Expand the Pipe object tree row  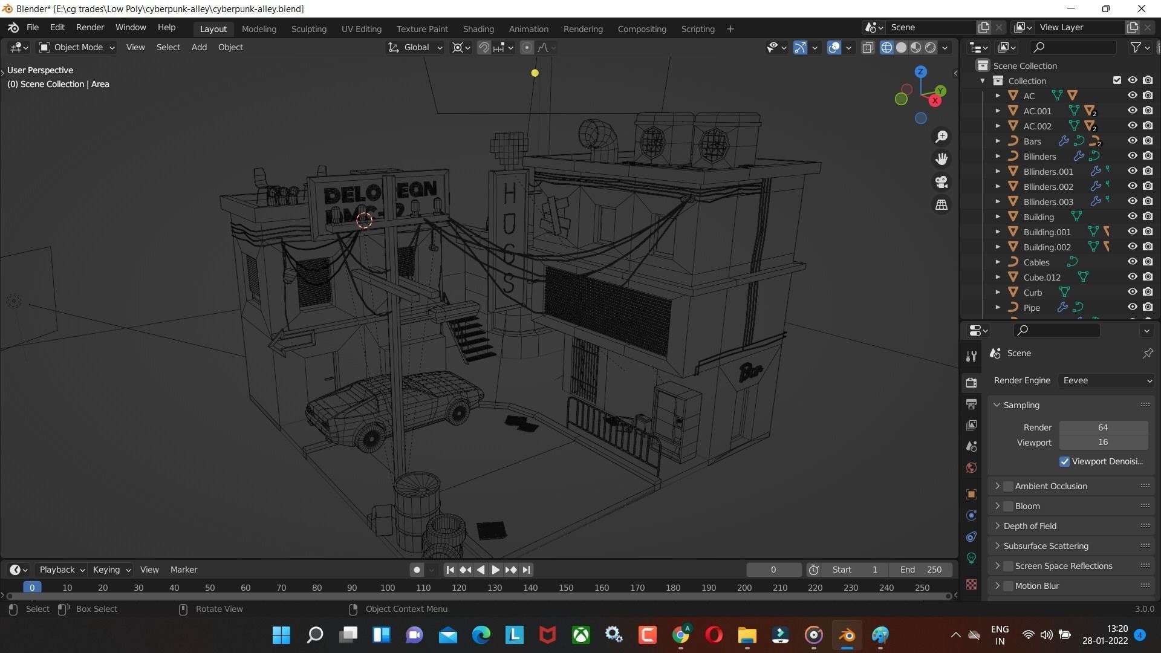click(998, 307)
